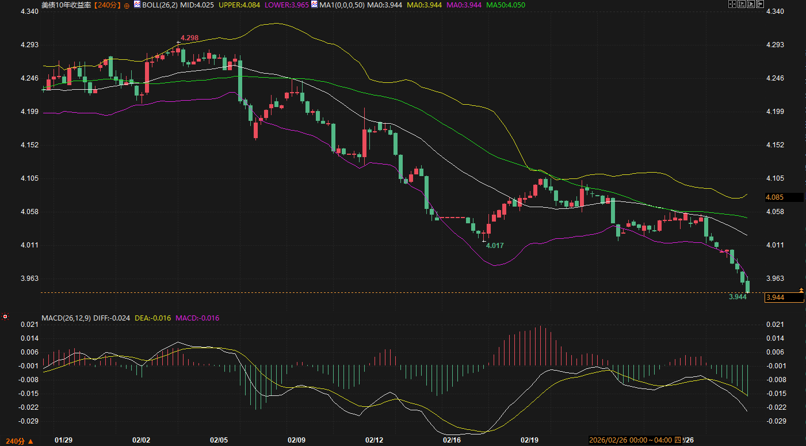
Task: Click the MA1(0,0,0,50) indicator label
Action: [342, 5]
